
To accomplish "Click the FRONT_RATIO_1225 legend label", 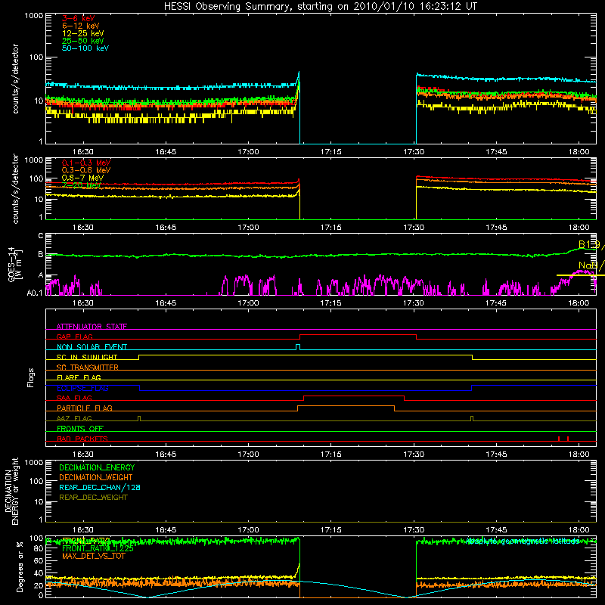I will click(98, 548).
